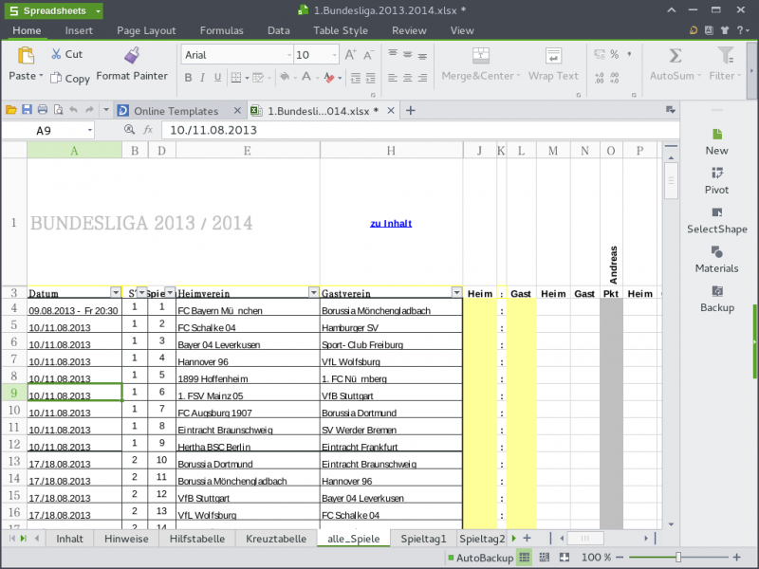Click the Format Painter brush icon

click(132, 55)
